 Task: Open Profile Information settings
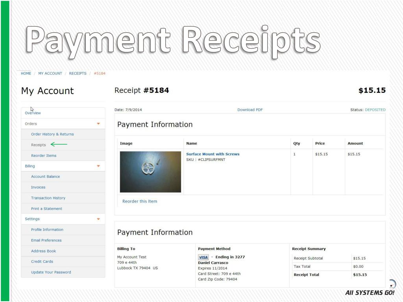pos(47,230)
